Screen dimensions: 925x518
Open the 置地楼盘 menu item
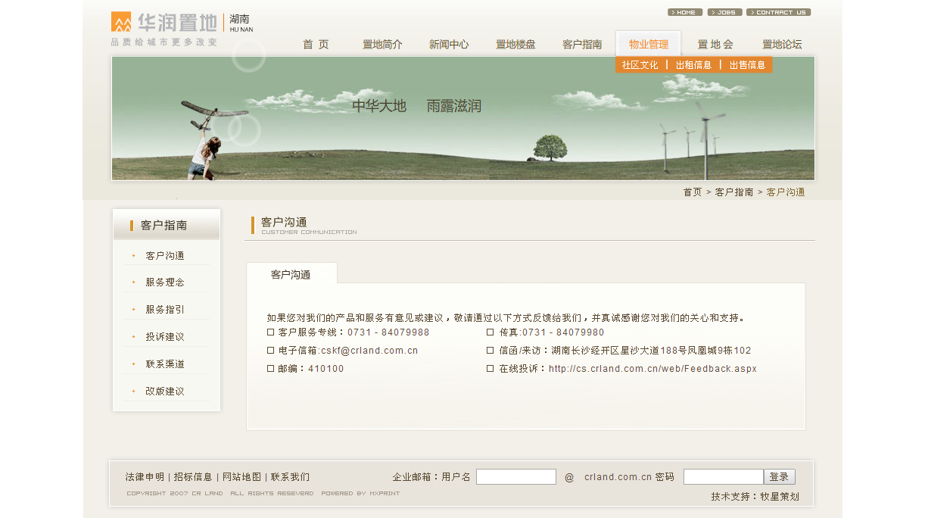pyautogui.click(x=515, y=43)
